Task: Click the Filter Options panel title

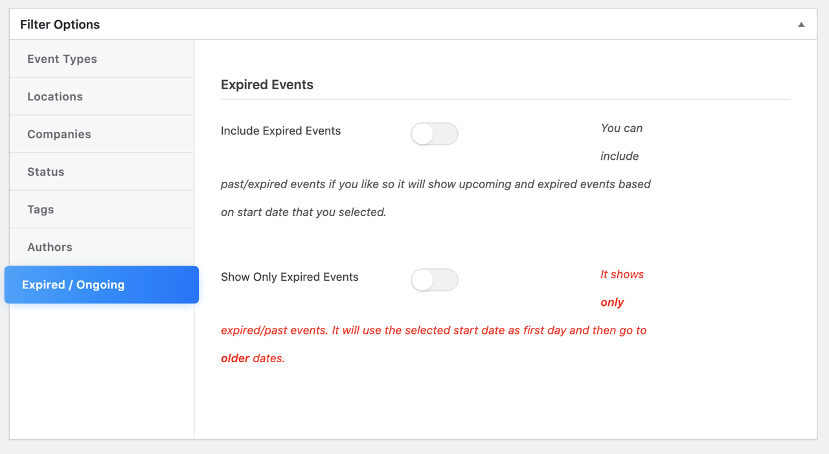Action: pyautogui.click(x=60, y=25)
